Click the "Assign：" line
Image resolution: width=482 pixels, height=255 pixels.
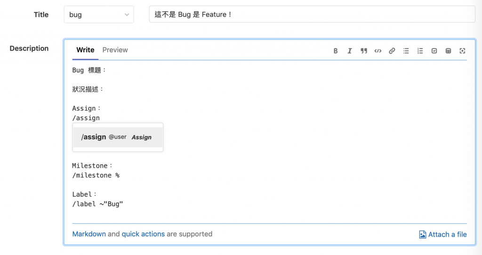87,108
